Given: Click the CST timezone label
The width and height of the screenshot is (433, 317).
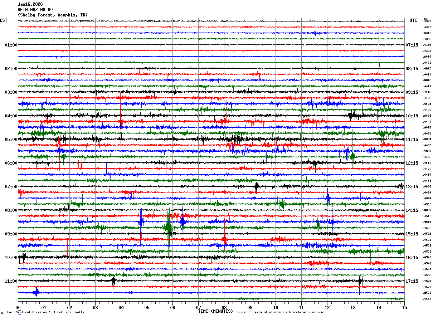Looking at the screenshot, I should pos(4,20).
